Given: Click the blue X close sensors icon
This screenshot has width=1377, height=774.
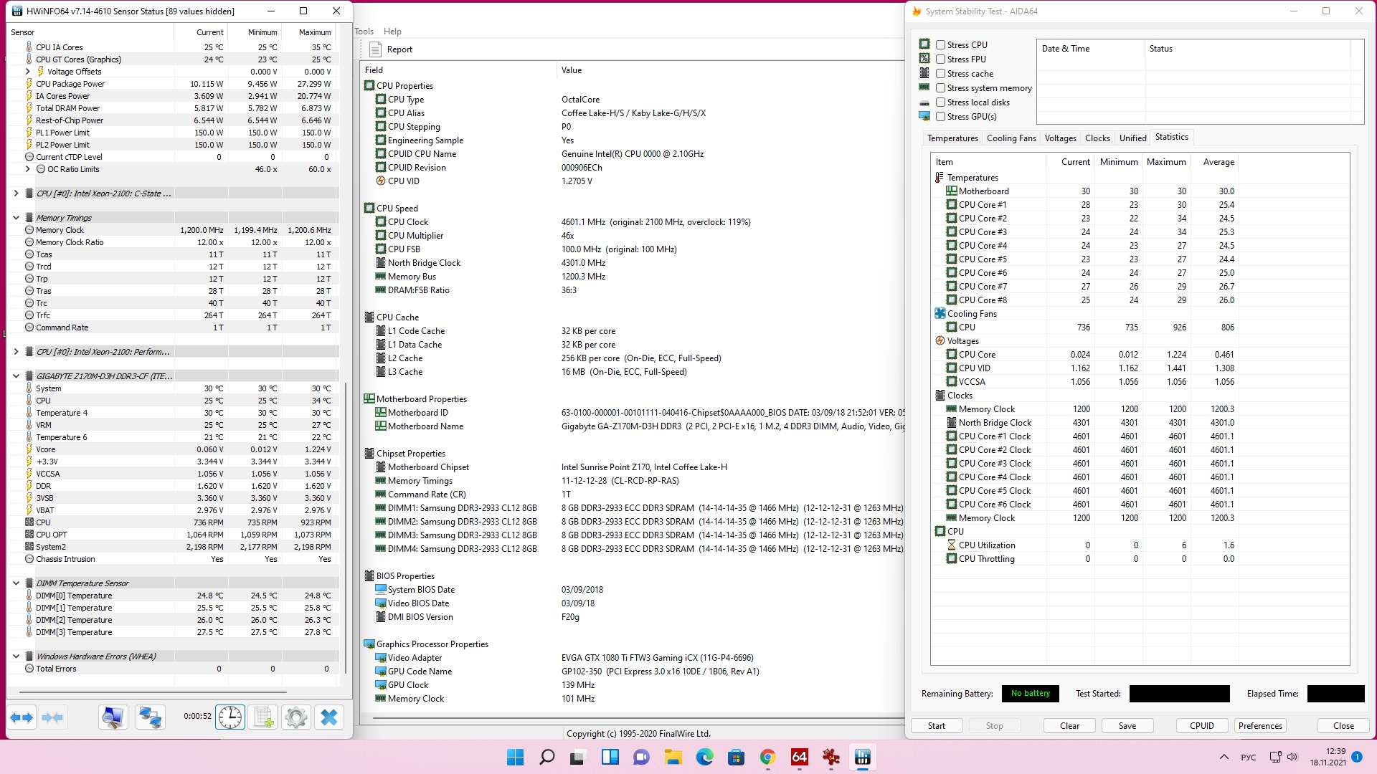Looking at the screenshot, I should (x=329, y=717).
